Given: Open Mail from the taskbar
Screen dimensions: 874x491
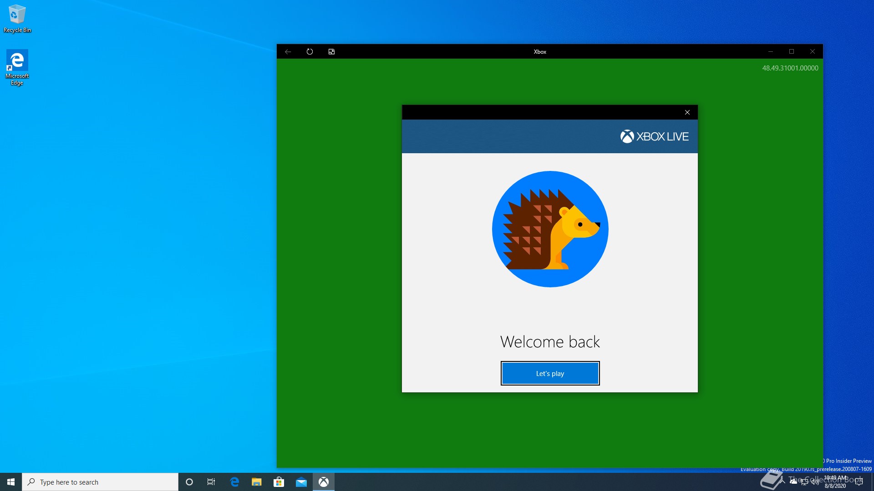Looking at the screenshot, I should [301, 482].
